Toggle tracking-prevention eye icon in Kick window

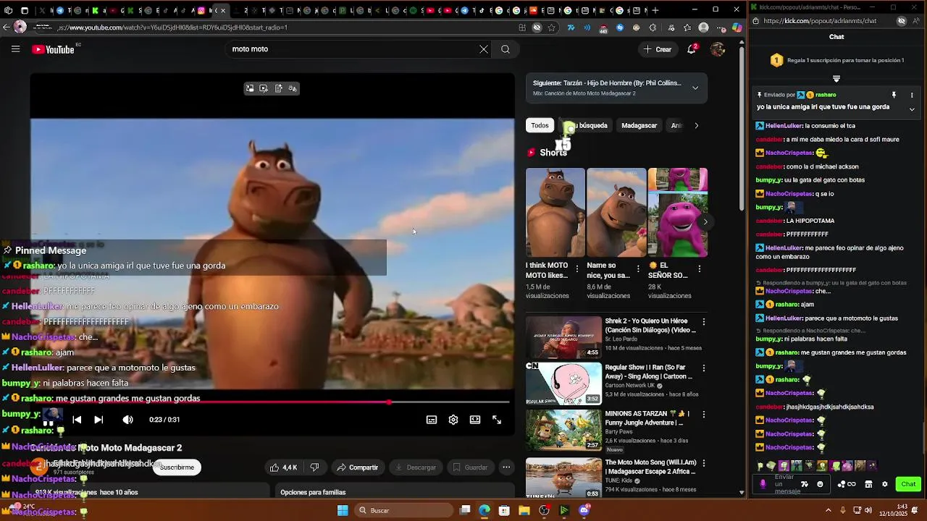(902, 21)
